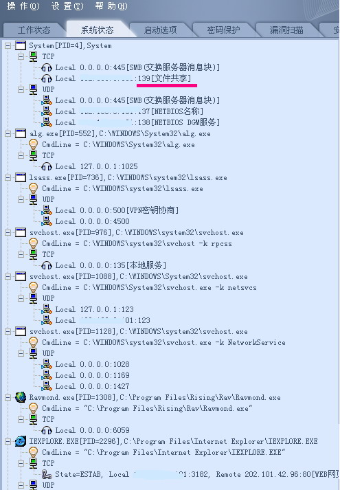Click the Internet Explorer icon beside IEXPLORE.EXE
340x490 pixels.
click(x=21, y=441)
